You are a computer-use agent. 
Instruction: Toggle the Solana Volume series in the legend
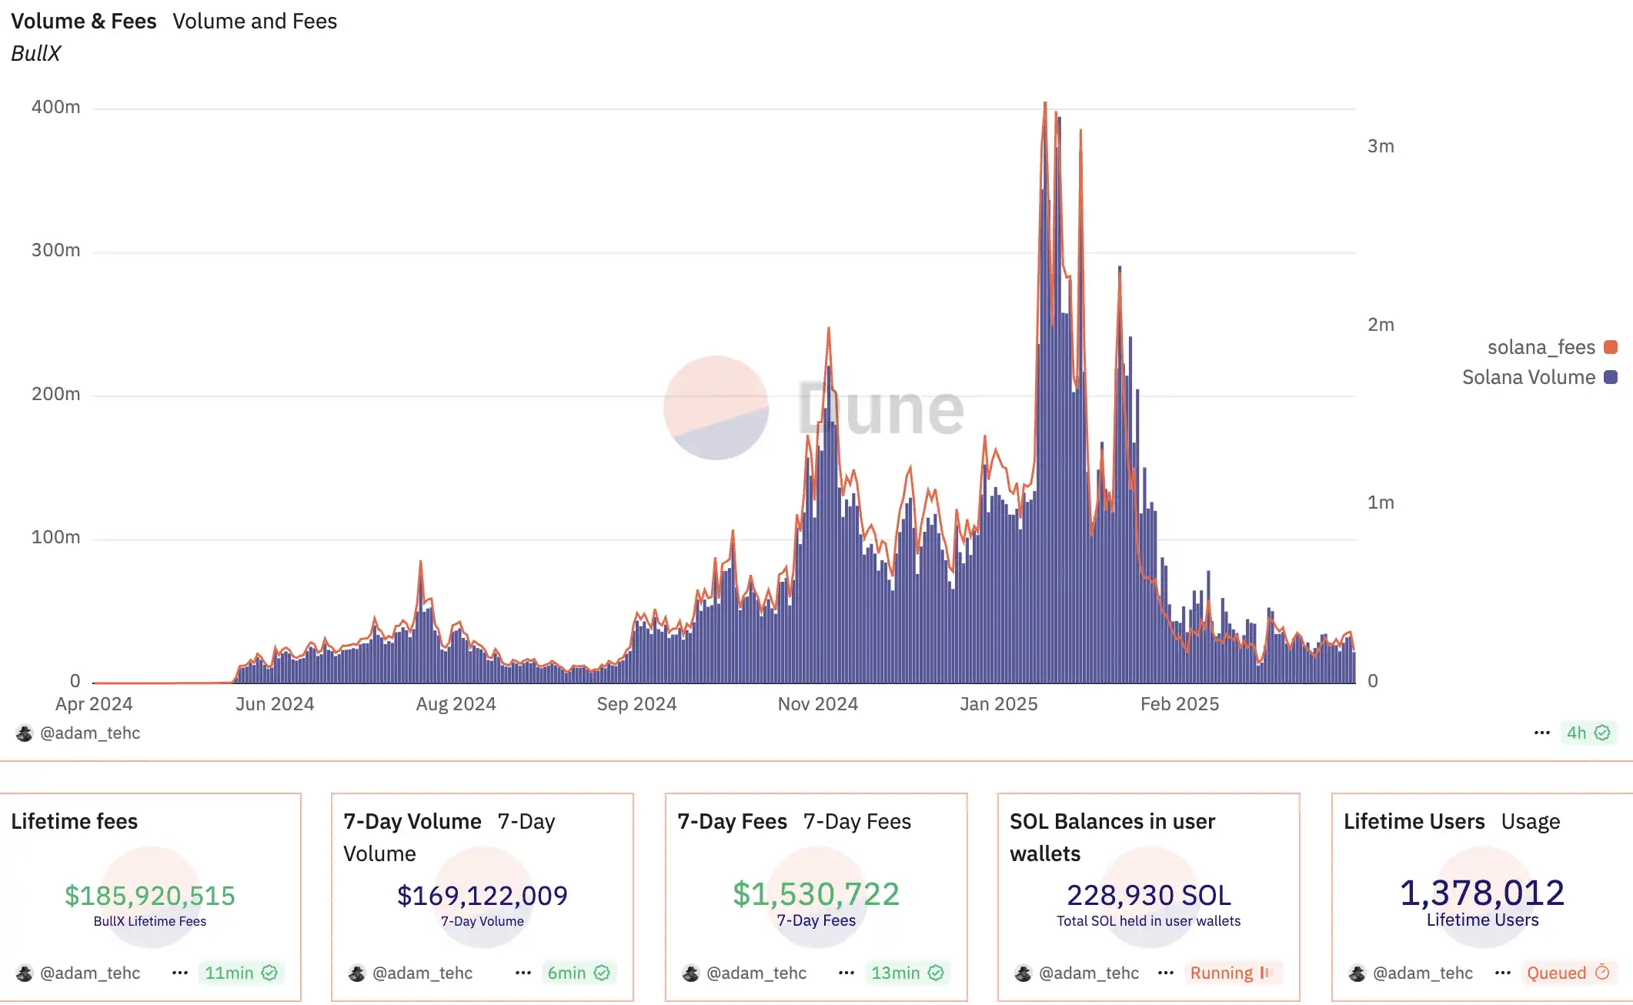(x=1528, y=377)
